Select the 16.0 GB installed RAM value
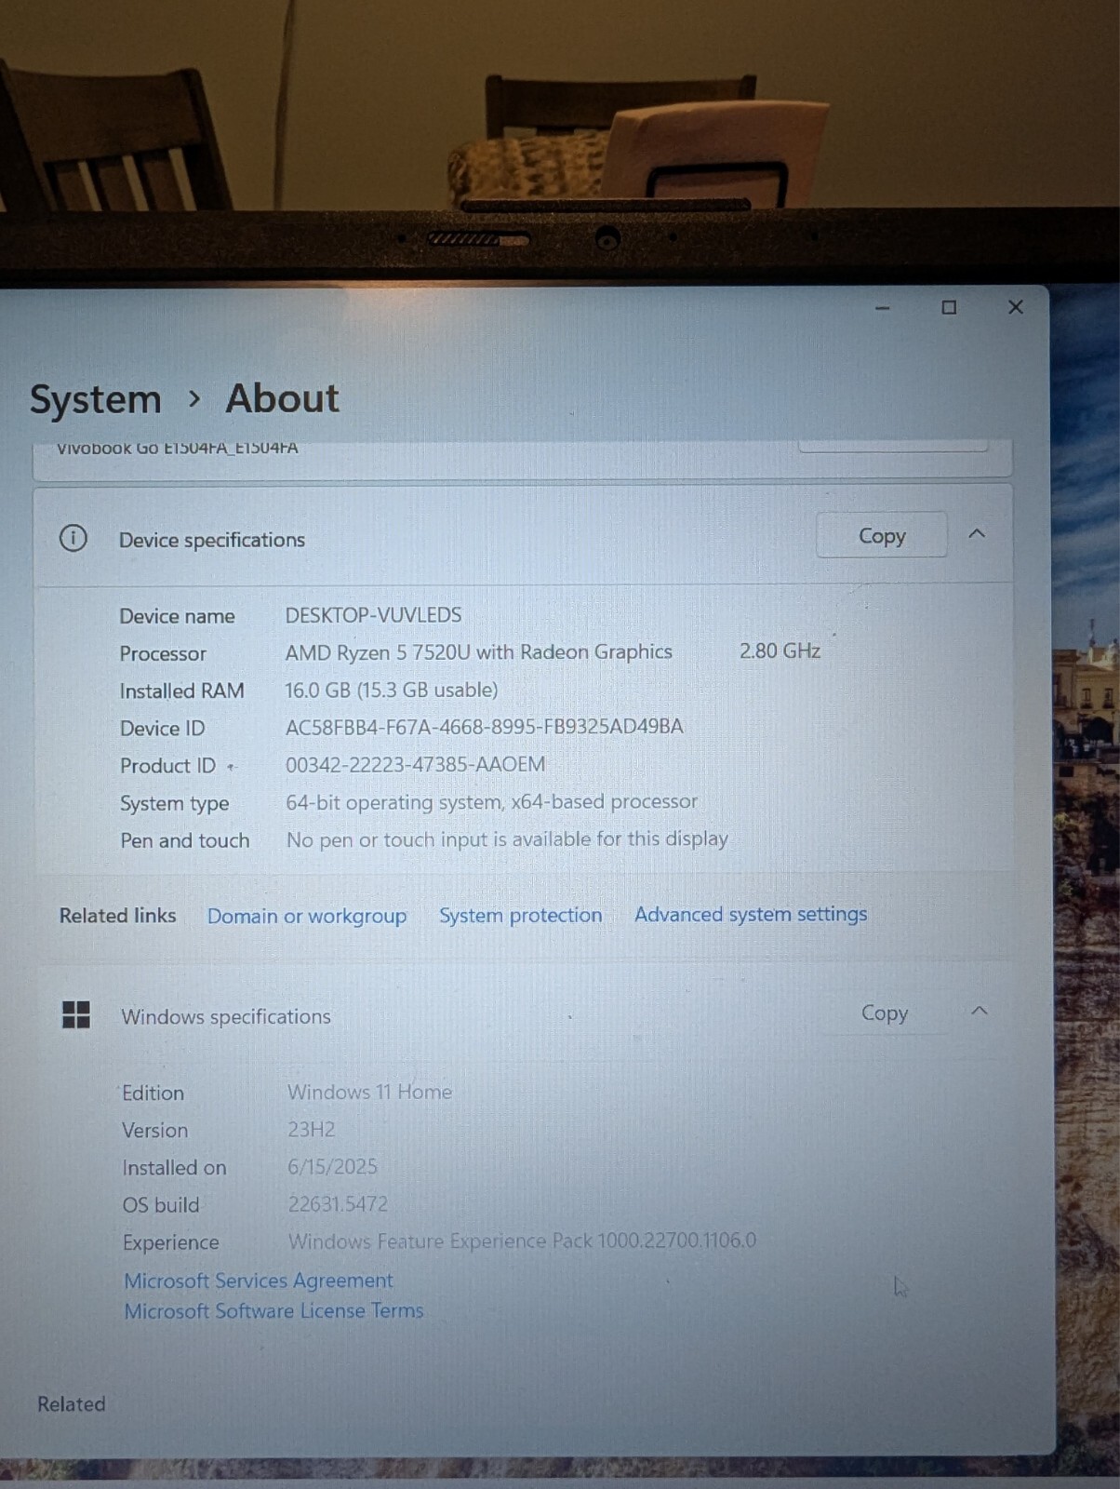The width and height of the screenshot is (1120, 1489). click(x=391, y=690)
